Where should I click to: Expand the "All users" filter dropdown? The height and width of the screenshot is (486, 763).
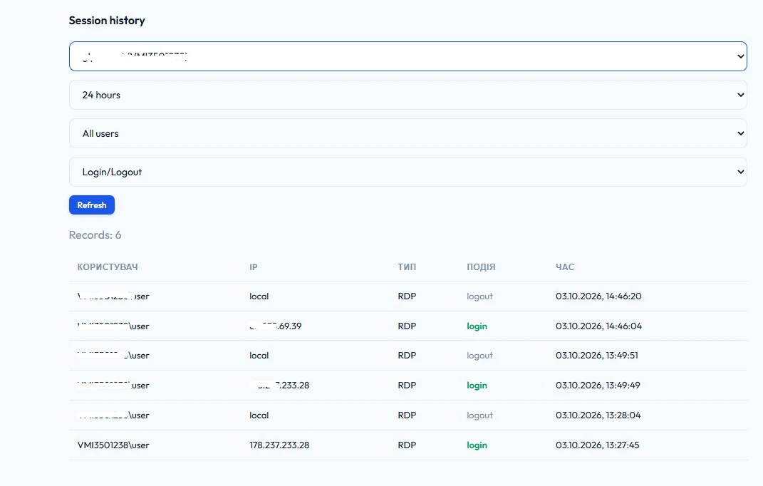408,133
